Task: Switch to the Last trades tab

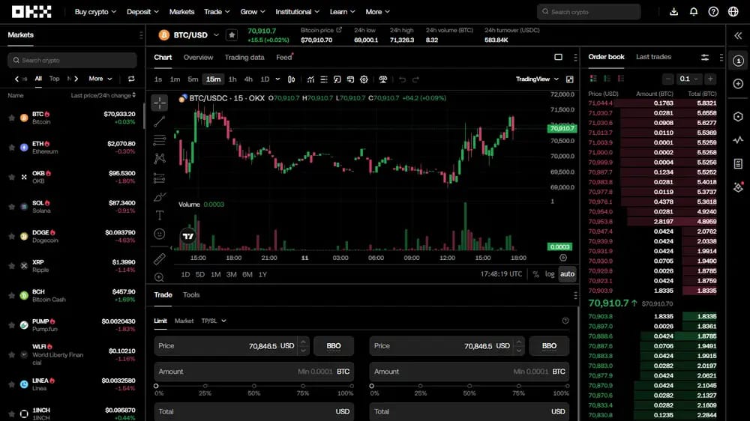Action: 653,56
